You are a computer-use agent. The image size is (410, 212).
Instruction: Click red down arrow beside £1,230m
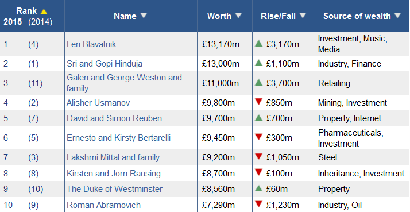point(258,204)
